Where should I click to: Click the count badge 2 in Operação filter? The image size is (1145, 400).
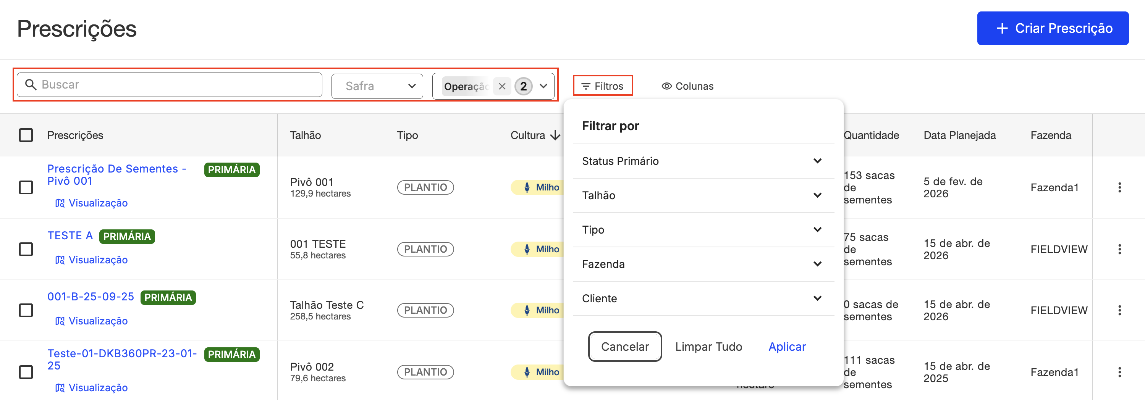pos(523,86)
